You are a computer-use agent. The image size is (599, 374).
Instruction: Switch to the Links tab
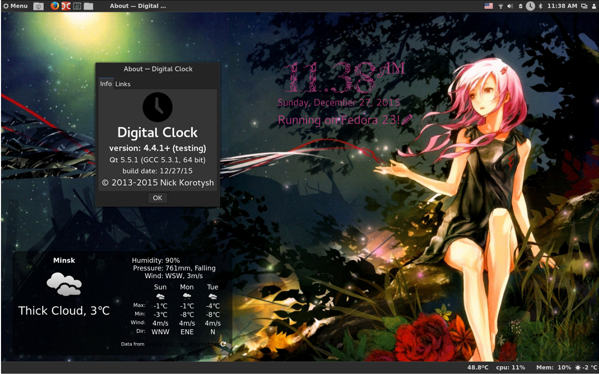[x=123, y=84]
